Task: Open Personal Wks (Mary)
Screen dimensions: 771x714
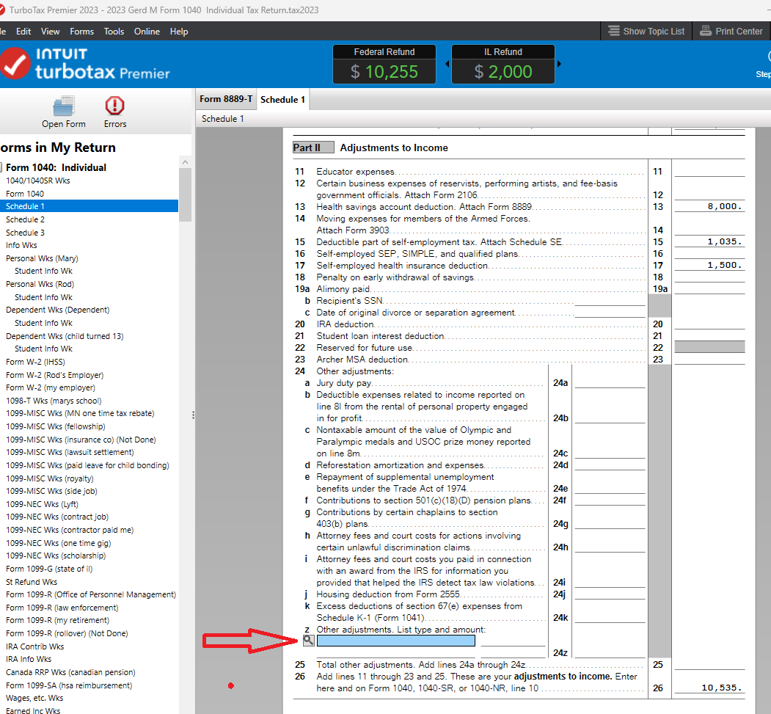Action: [42, 258]
